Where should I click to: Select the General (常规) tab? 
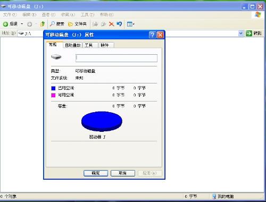(54, 45)
